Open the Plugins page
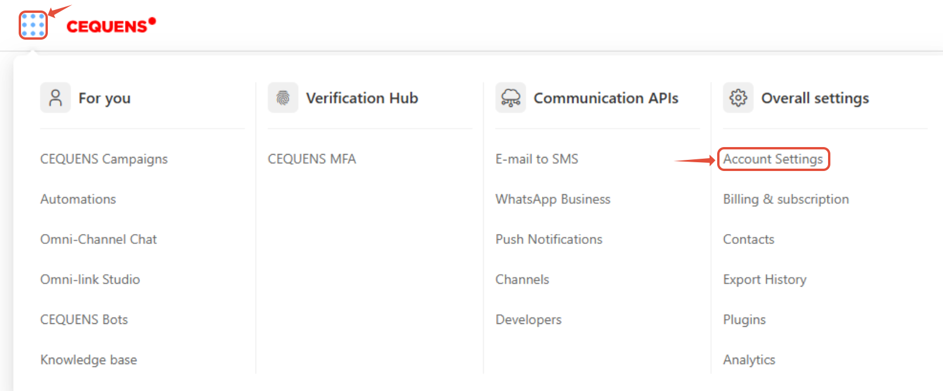The image size is (943, 391). 745,320
